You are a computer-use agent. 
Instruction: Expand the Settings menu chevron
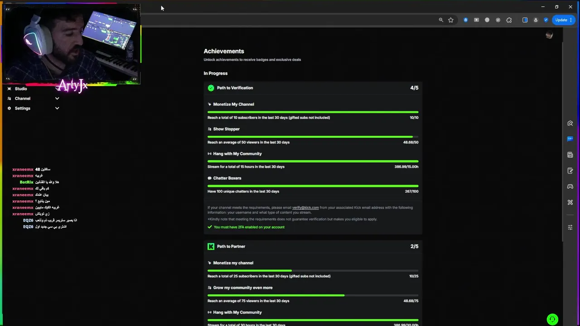[57, 108]
